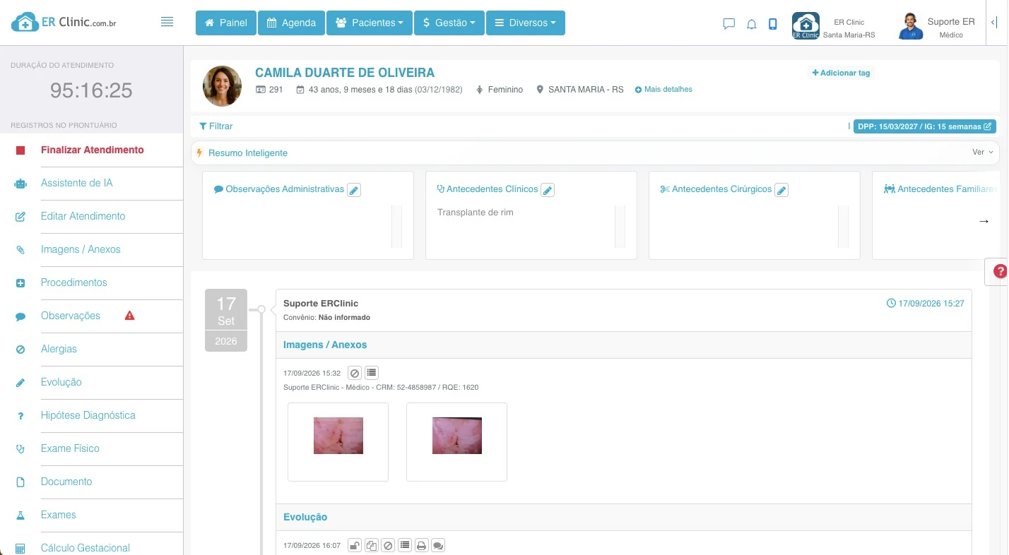Open the Pacientes dropdown menu
The height and width of the screenshot is (555, 1009).
point(370,23)
